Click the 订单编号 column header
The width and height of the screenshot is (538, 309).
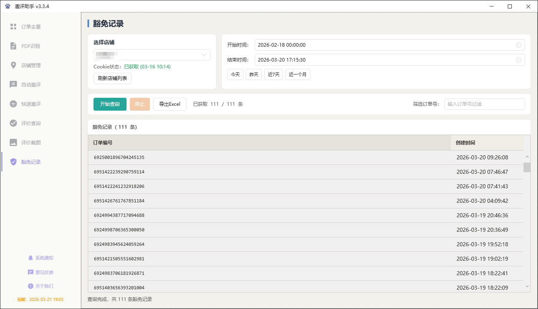click(270, 143)
